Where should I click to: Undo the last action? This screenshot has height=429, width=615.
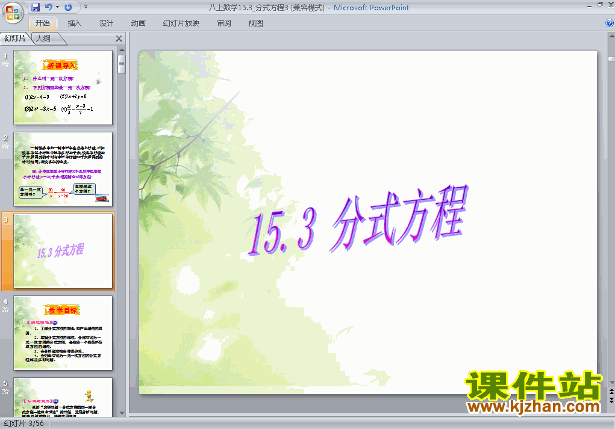click(x=49, y=7)
